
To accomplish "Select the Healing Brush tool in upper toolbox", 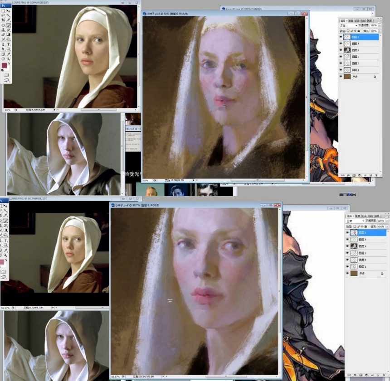I will [3, 25].
